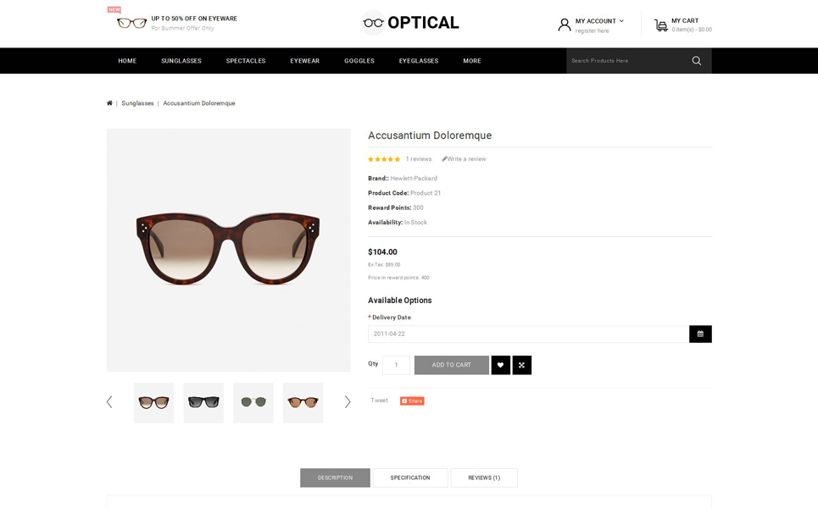Click the compare product icon button
This screenshot has height=508, width=818.
pyautogui.click(x=521, y=365)
